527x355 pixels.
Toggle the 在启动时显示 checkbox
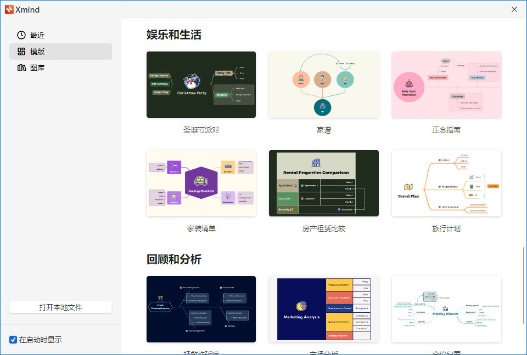tap(13, 340)
